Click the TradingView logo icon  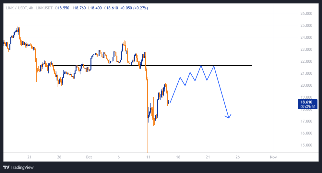pyautogui.click(x=6, y=167)
